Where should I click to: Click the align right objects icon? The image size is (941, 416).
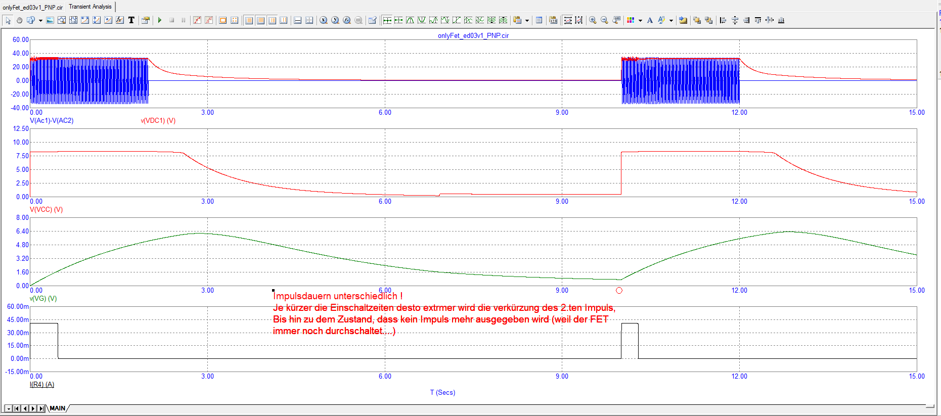click(746, 20)
